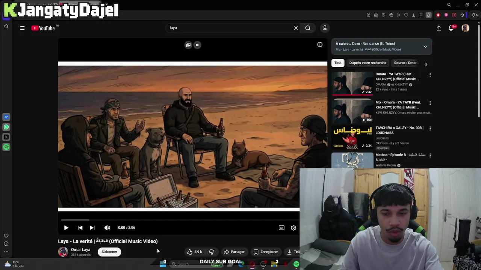
Task: Select the 'Tout' filter chip
Action: (338, 63)
